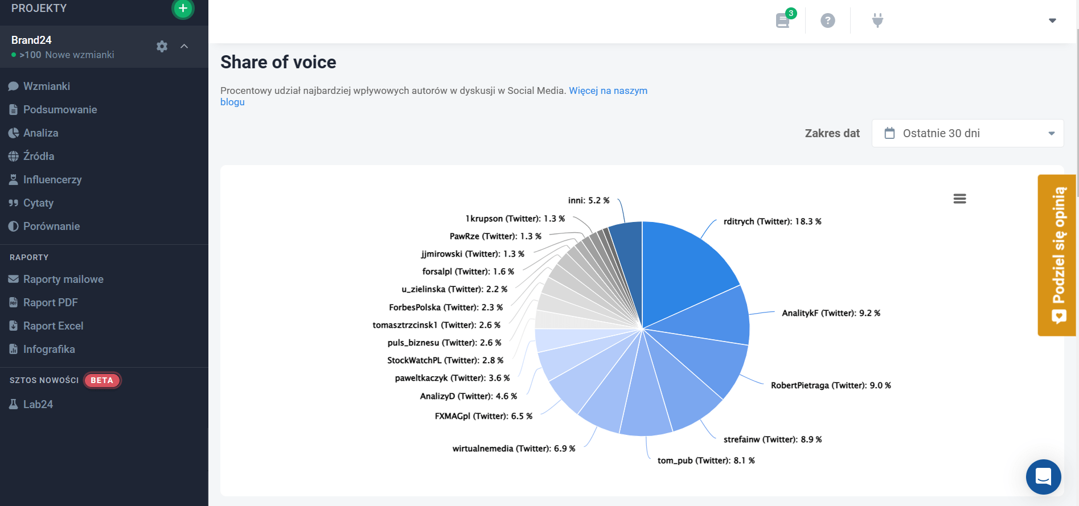Viewport: 1079px width, 506px height.
Task: Open Cytaty page
Action: tap(38, 203)
